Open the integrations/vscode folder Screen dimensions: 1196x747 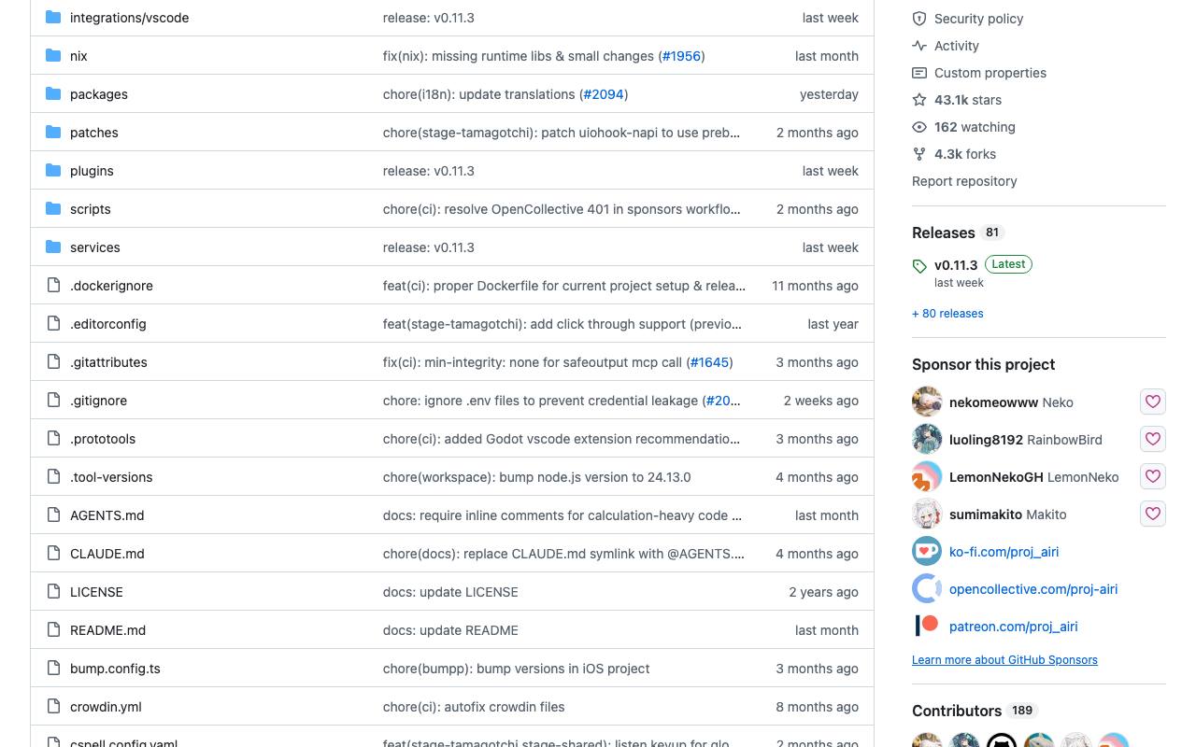[129, 18]
